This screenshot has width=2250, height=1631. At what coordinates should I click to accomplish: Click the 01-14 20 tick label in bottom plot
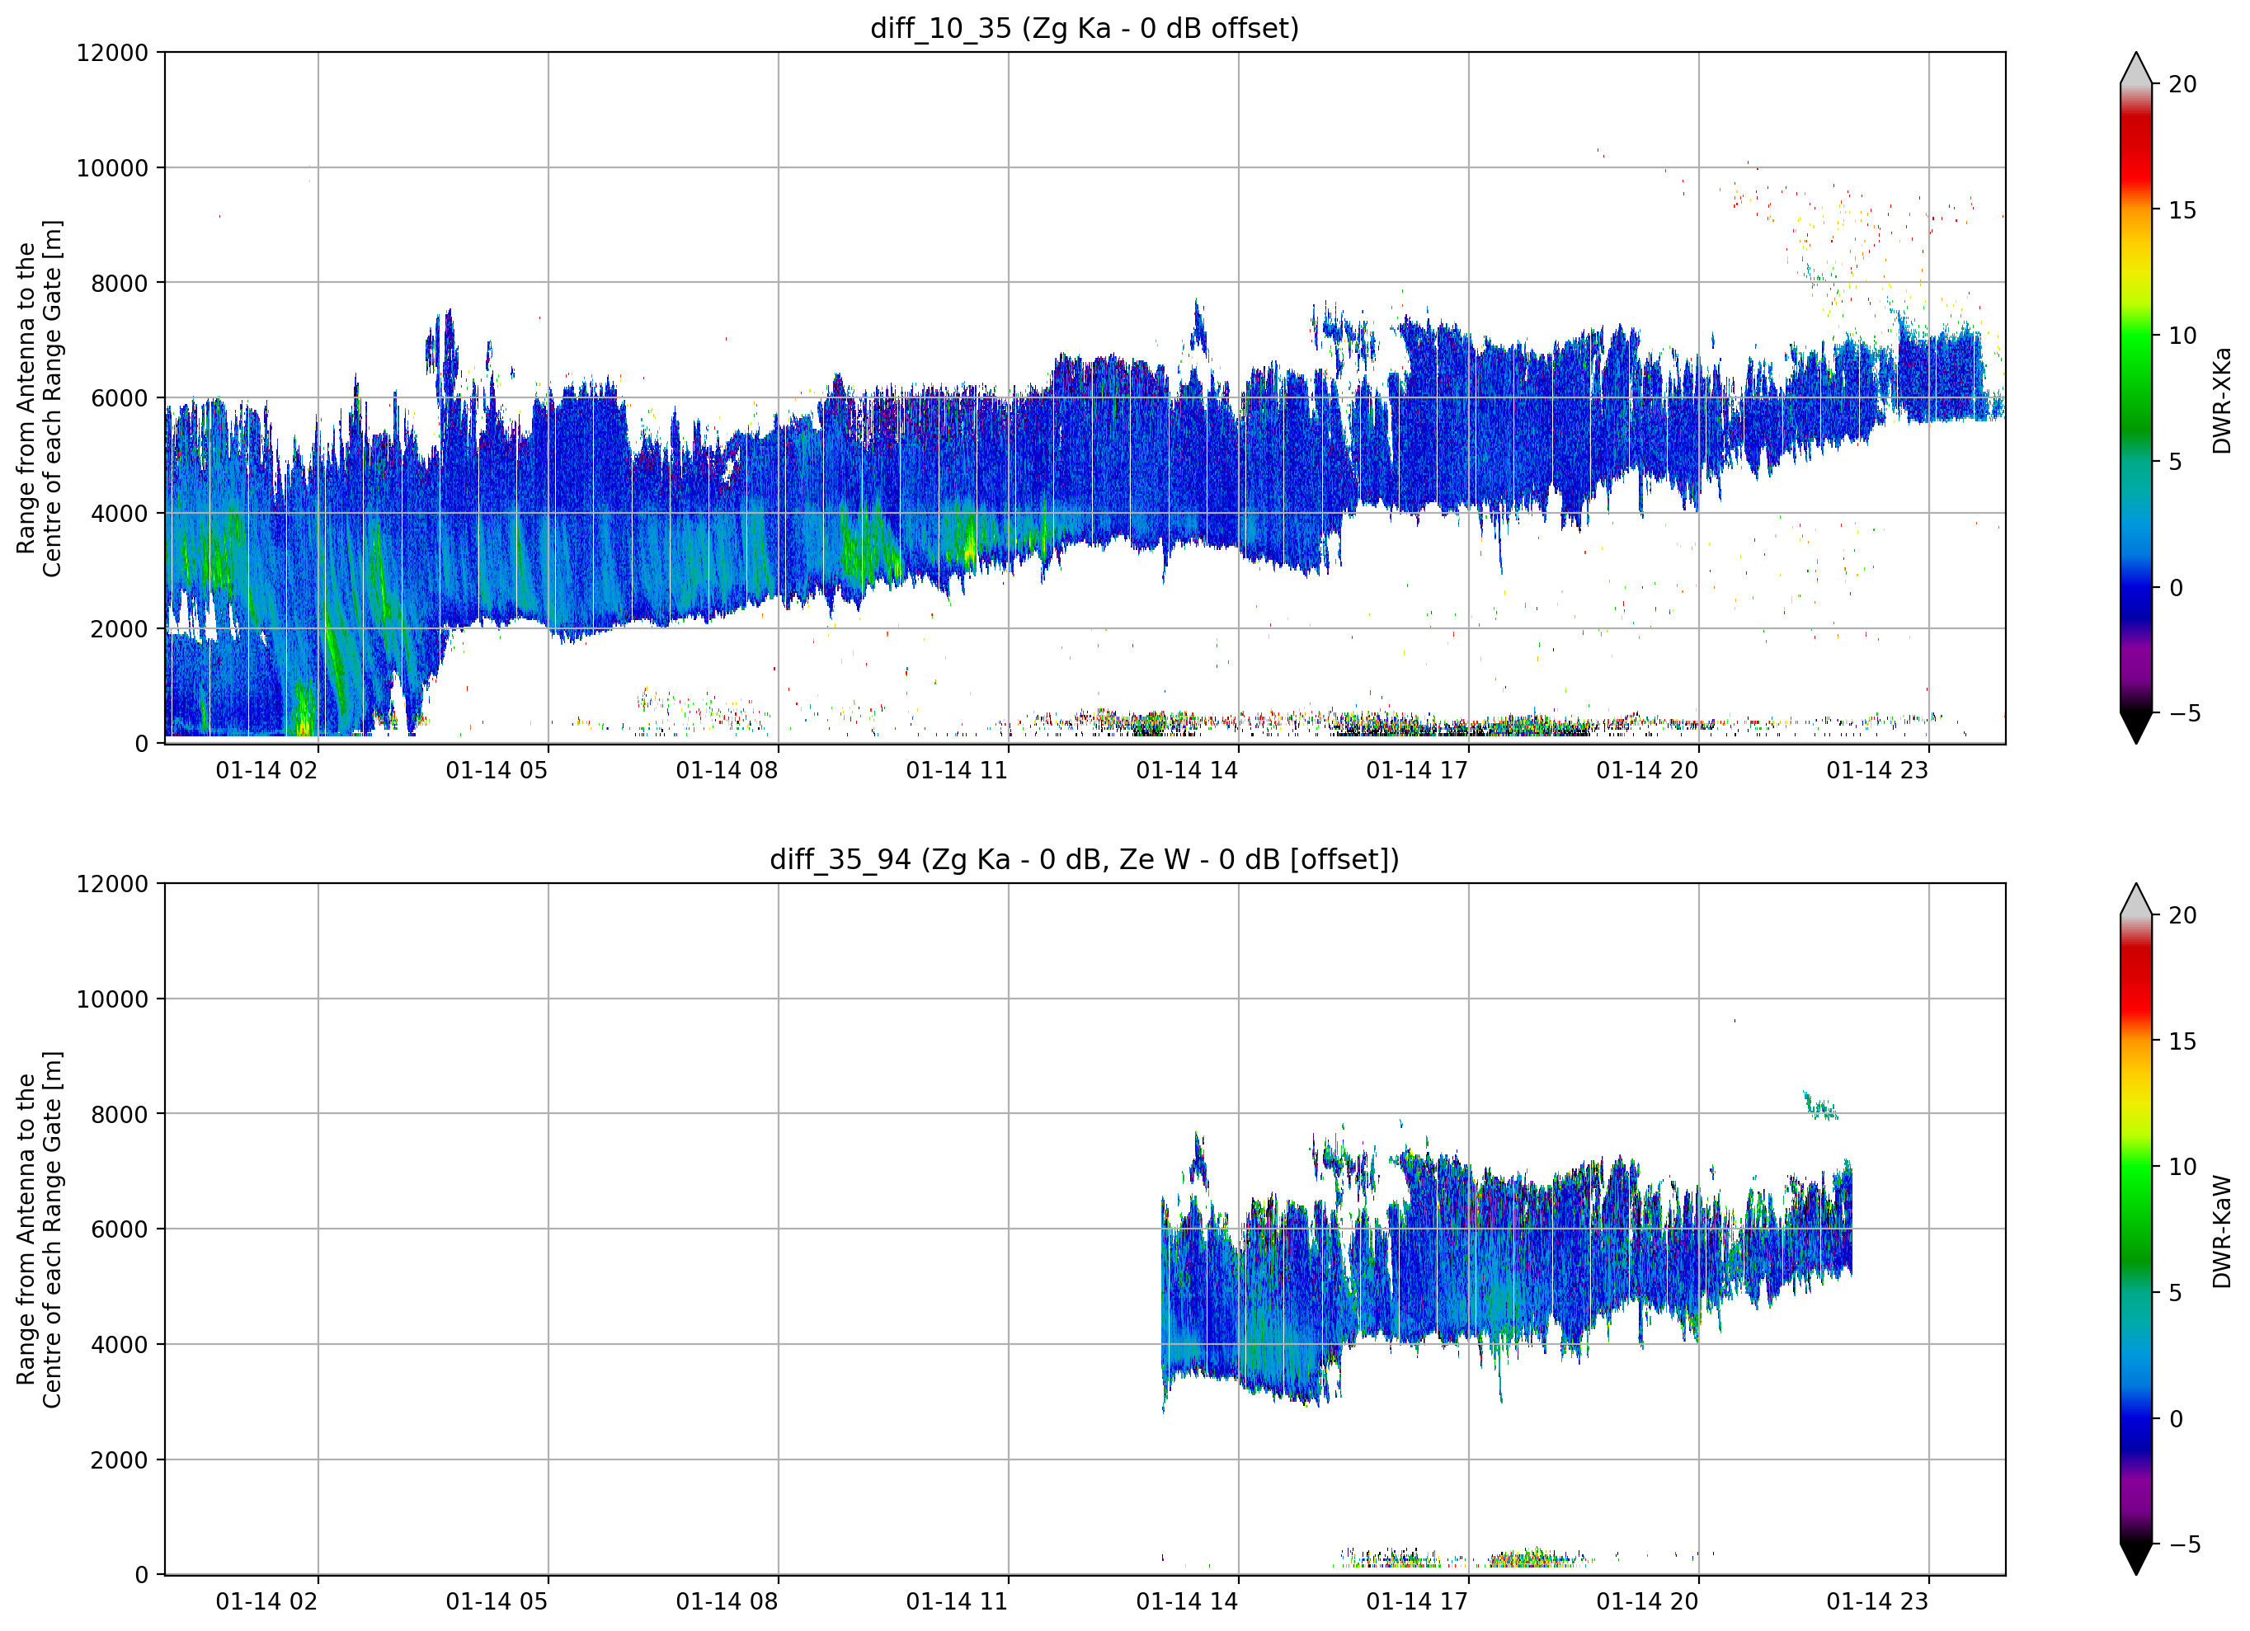[1647, 1601]
